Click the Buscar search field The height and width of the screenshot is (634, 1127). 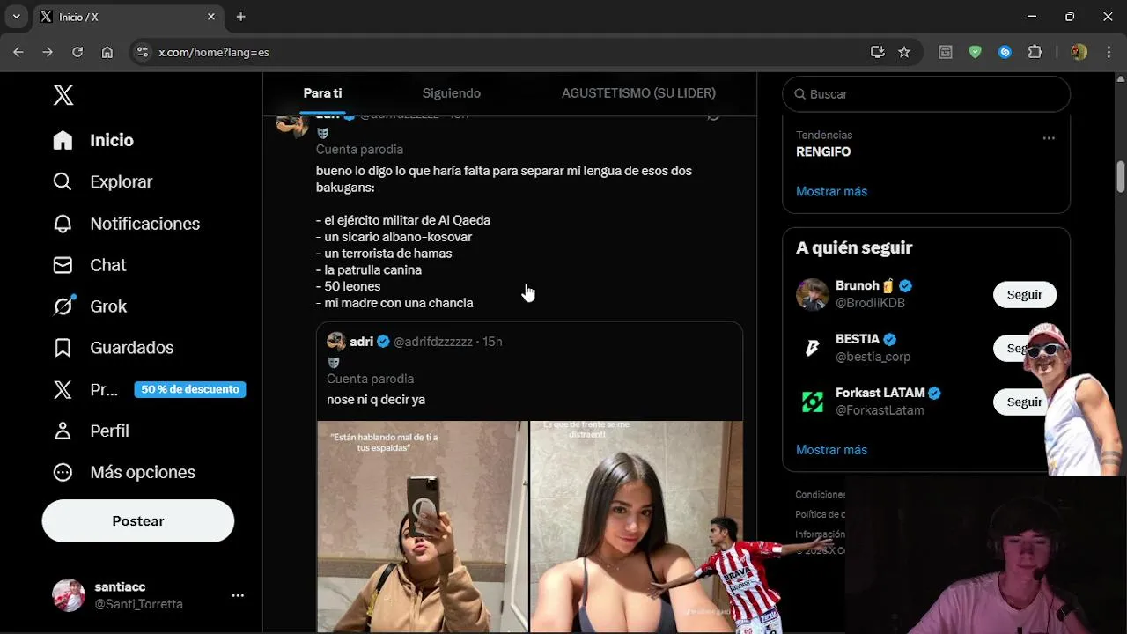926,94
